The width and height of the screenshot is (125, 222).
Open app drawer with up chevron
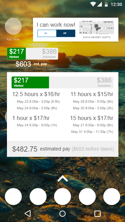62,179
